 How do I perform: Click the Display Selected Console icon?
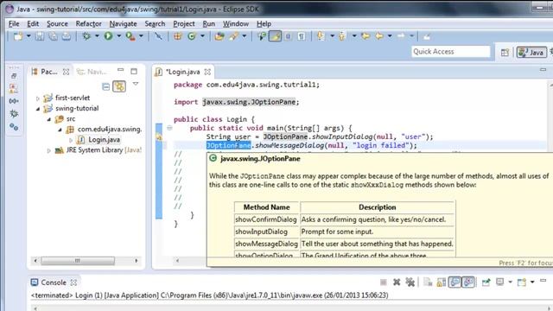(499, 282)
